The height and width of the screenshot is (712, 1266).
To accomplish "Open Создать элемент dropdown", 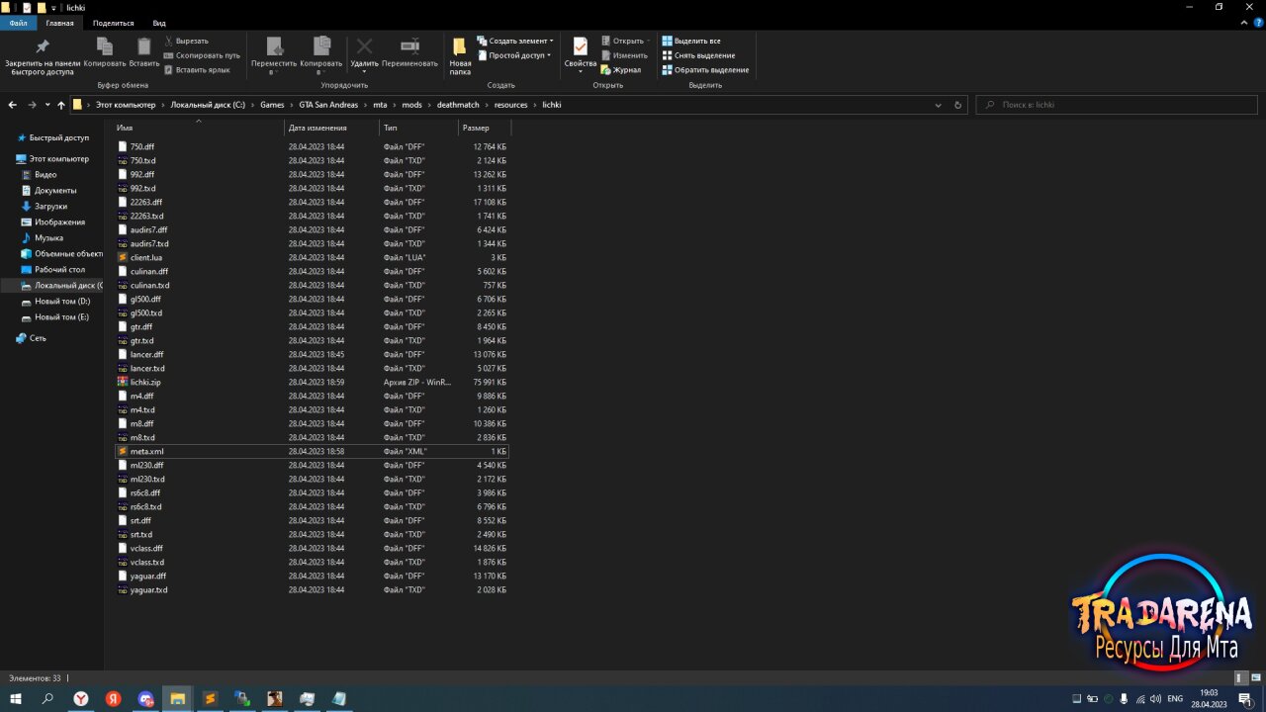I will 515,41.
